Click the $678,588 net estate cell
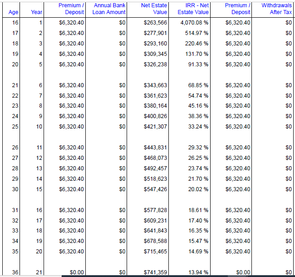Screen dimensions: 295x277 pos(155,241)
